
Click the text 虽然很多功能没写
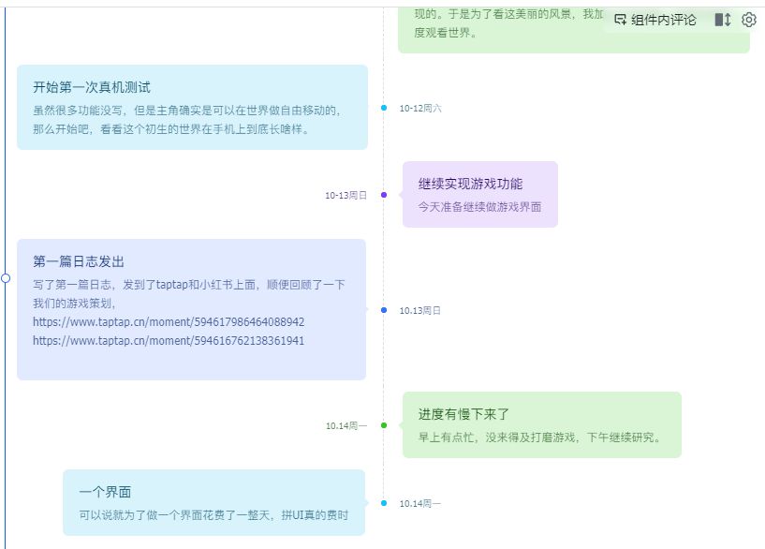(x=78, y=111)
